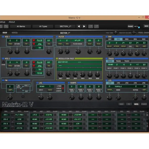The image size is (149, 149).
Task: Open the All Banks dropdown
Action: pyautogui.click(x=20, y=26)
